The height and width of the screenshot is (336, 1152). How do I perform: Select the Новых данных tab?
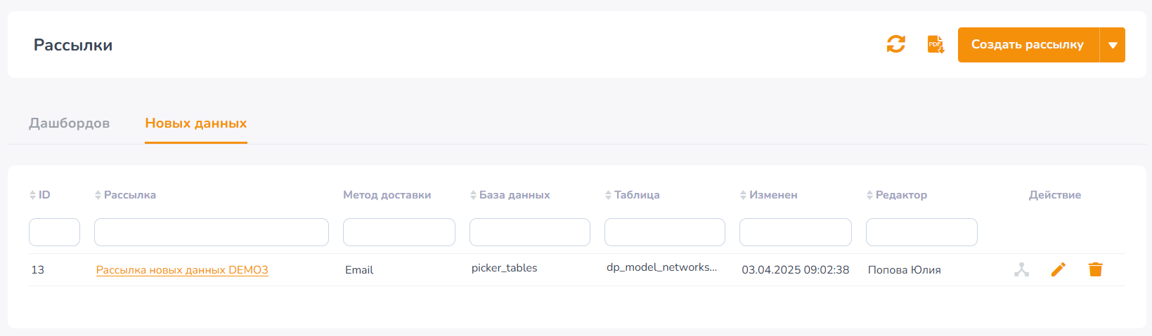click(196, 123)
